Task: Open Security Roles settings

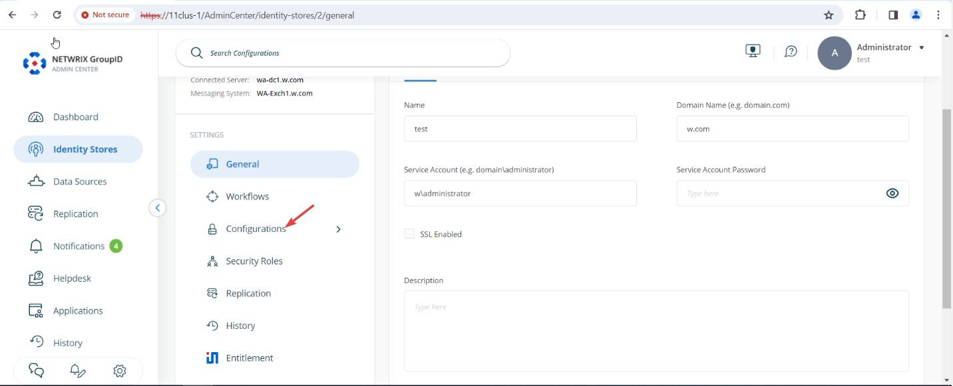Action: pyautogui.click(x=253, y=260)
